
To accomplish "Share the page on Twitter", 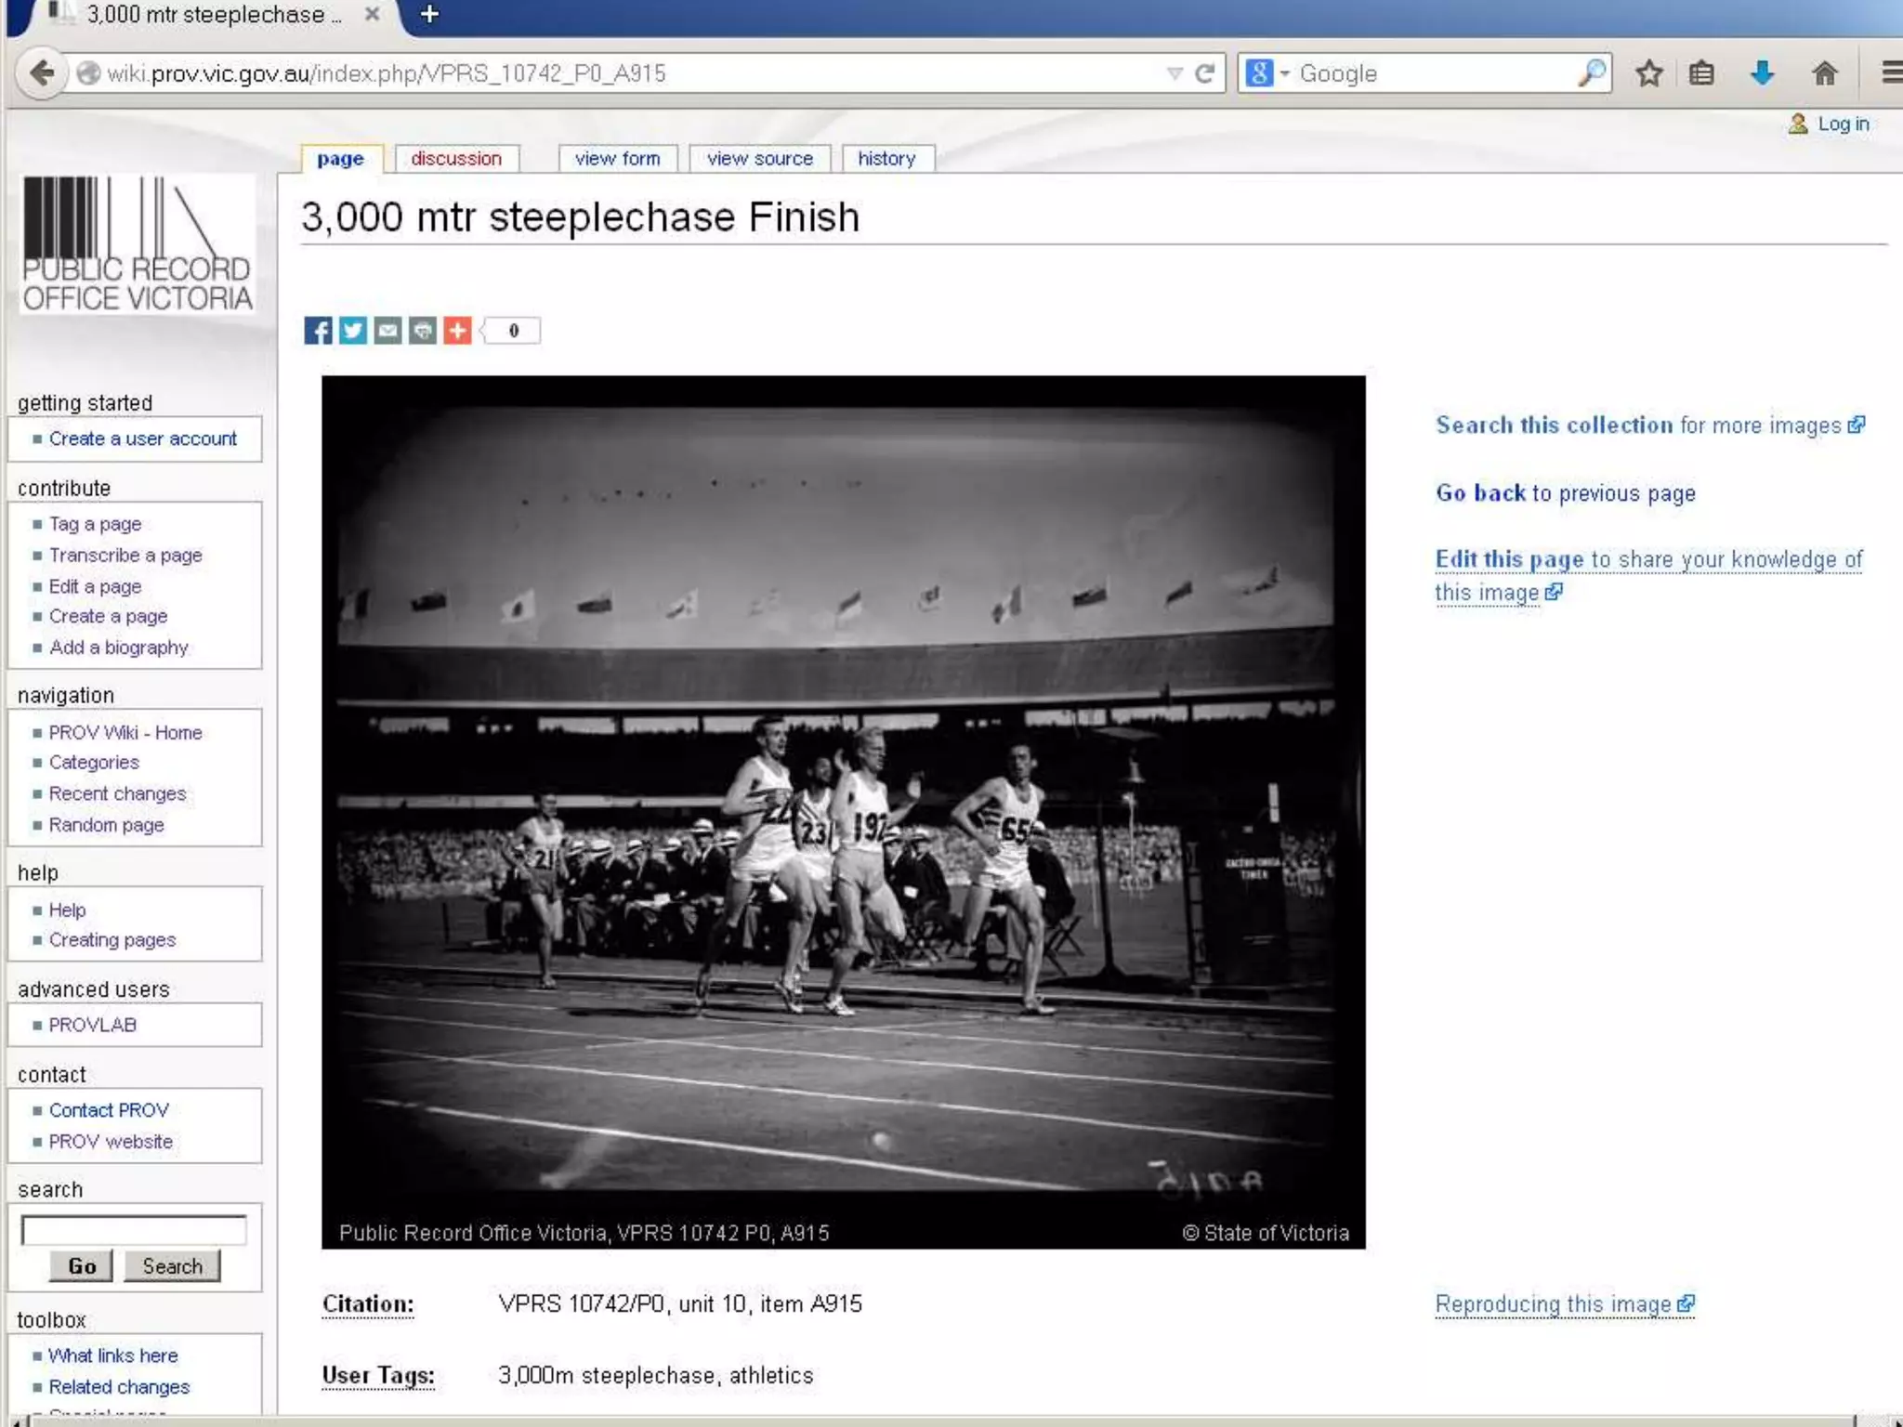I will (353, 331).
